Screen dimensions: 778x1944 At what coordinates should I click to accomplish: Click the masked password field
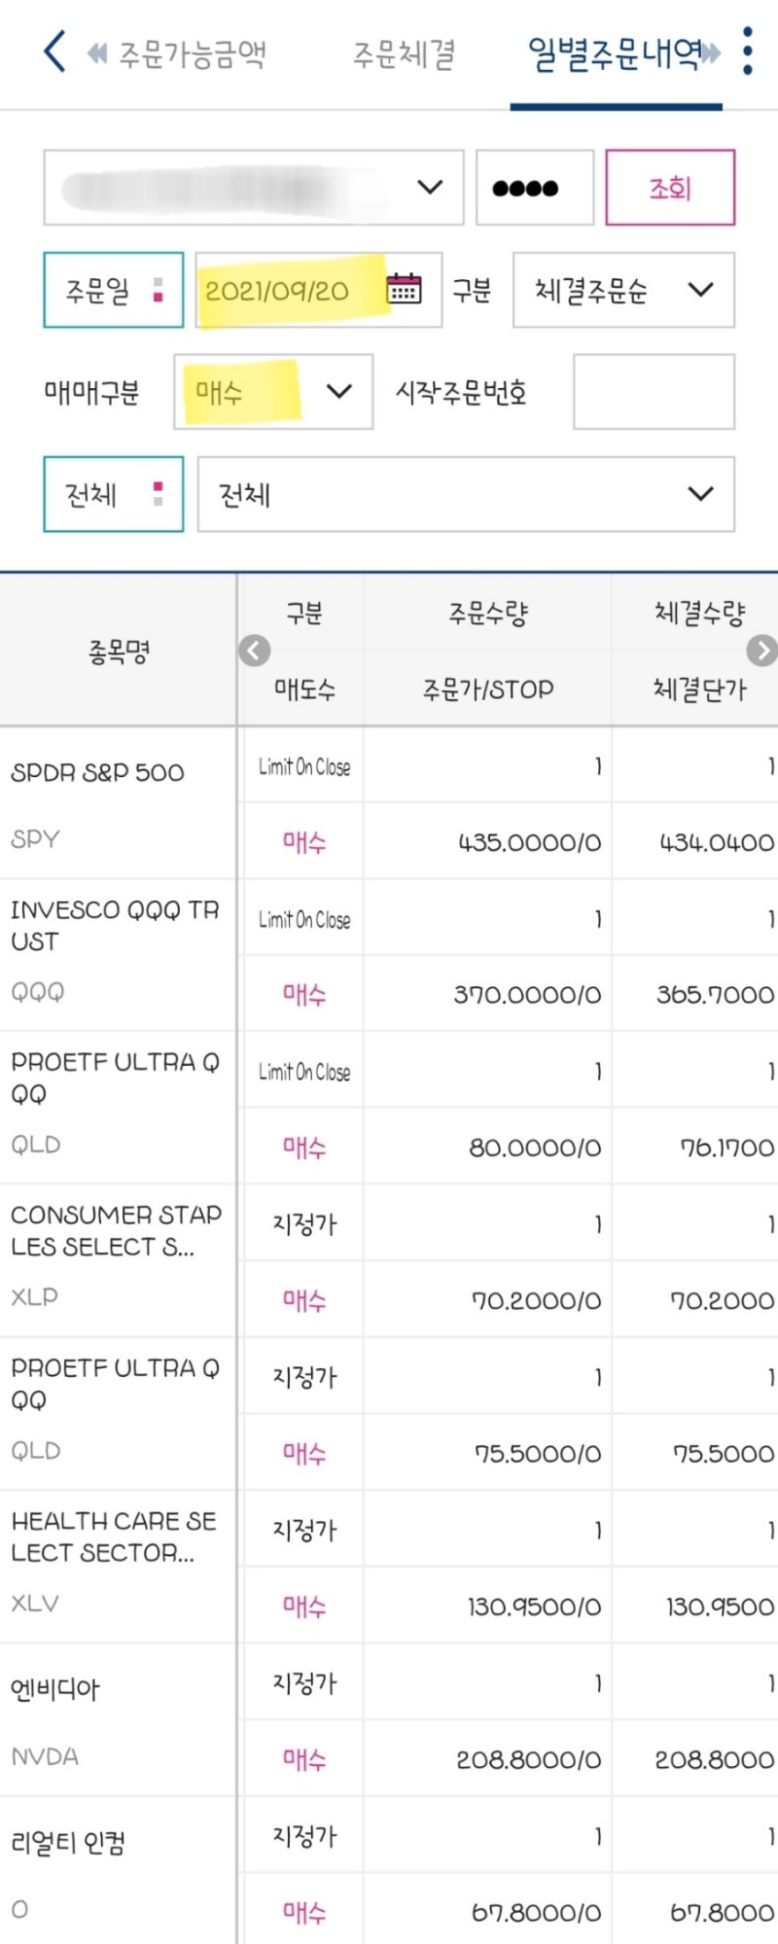[x=534, y=187]
